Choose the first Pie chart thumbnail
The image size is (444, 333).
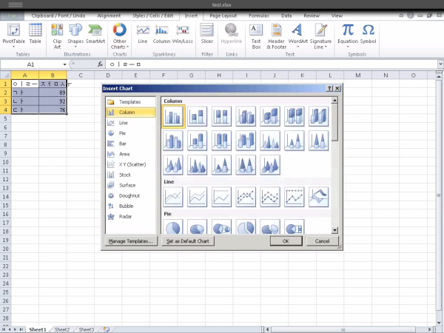(173, 227)
